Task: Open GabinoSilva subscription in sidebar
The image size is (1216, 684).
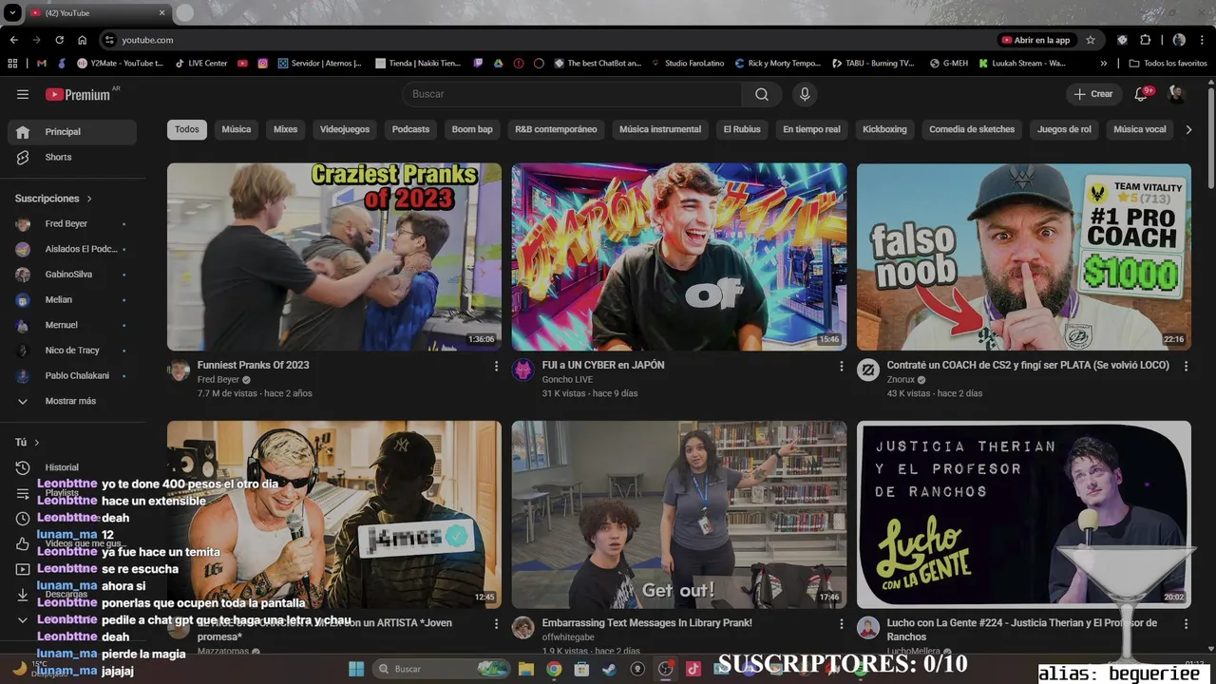Action: point(72,275)
